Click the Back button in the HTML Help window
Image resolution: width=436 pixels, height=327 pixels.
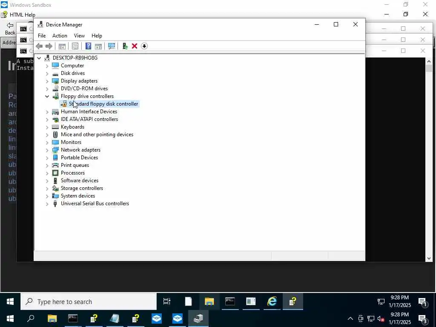tap(10, 29)
